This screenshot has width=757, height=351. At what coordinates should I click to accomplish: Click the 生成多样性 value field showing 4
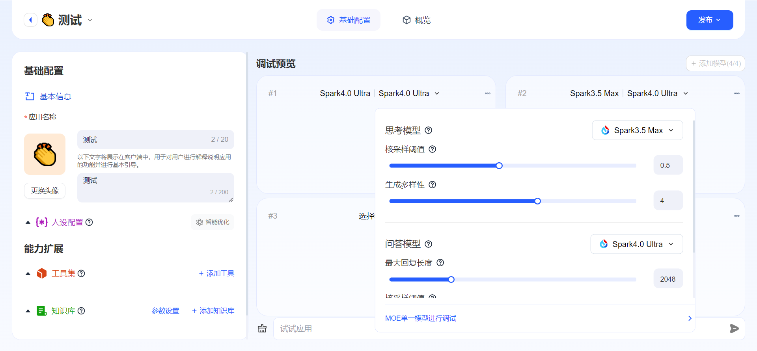(668, 201)
